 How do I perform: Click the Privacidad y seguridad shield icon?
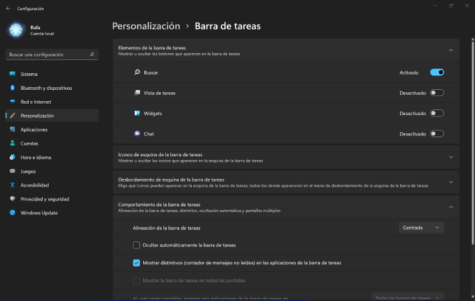coord(13,199)
